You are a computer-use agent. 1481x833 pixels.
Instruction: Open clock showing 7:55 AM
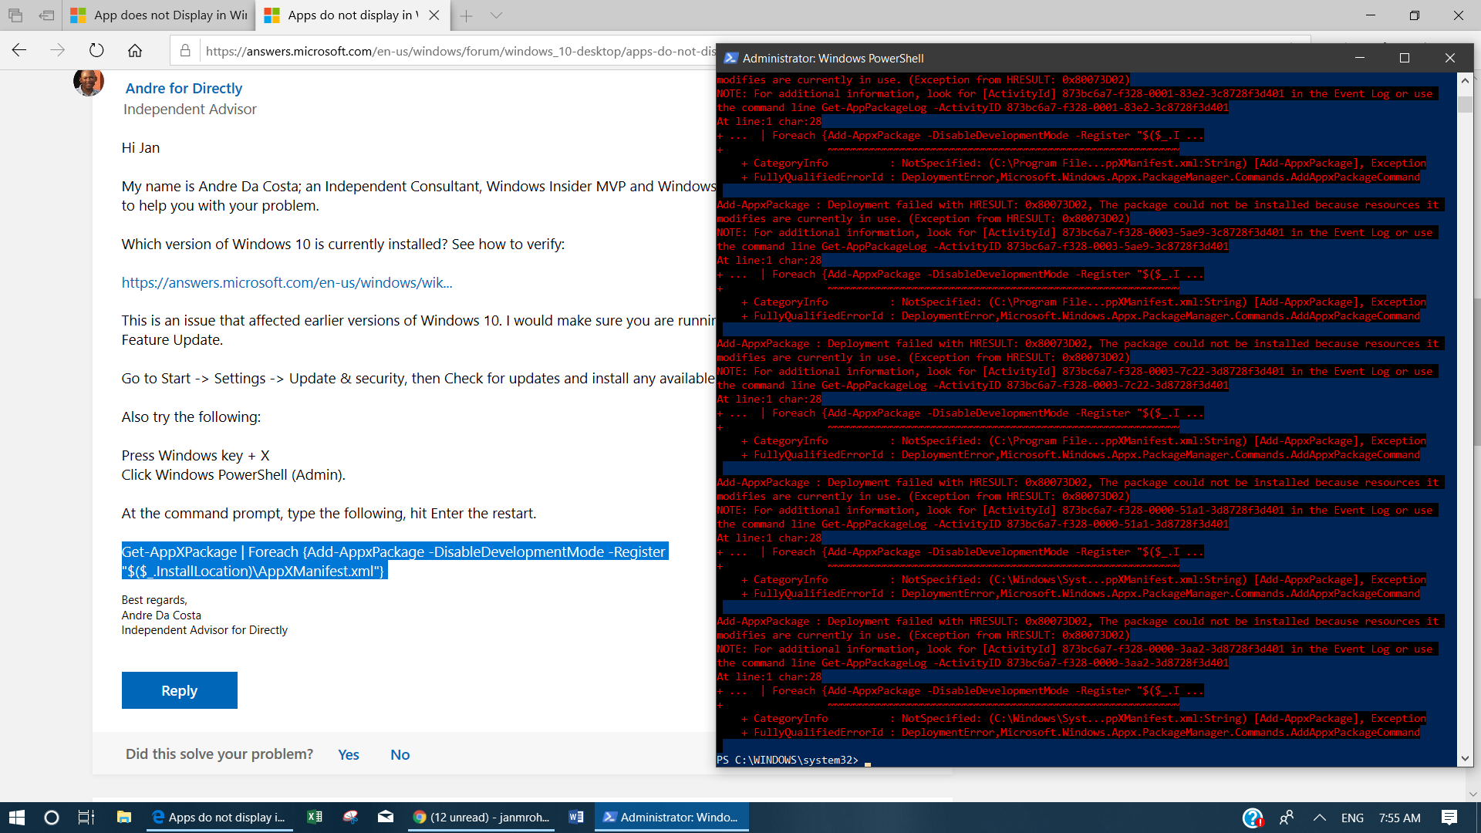tap(1400, 818)
